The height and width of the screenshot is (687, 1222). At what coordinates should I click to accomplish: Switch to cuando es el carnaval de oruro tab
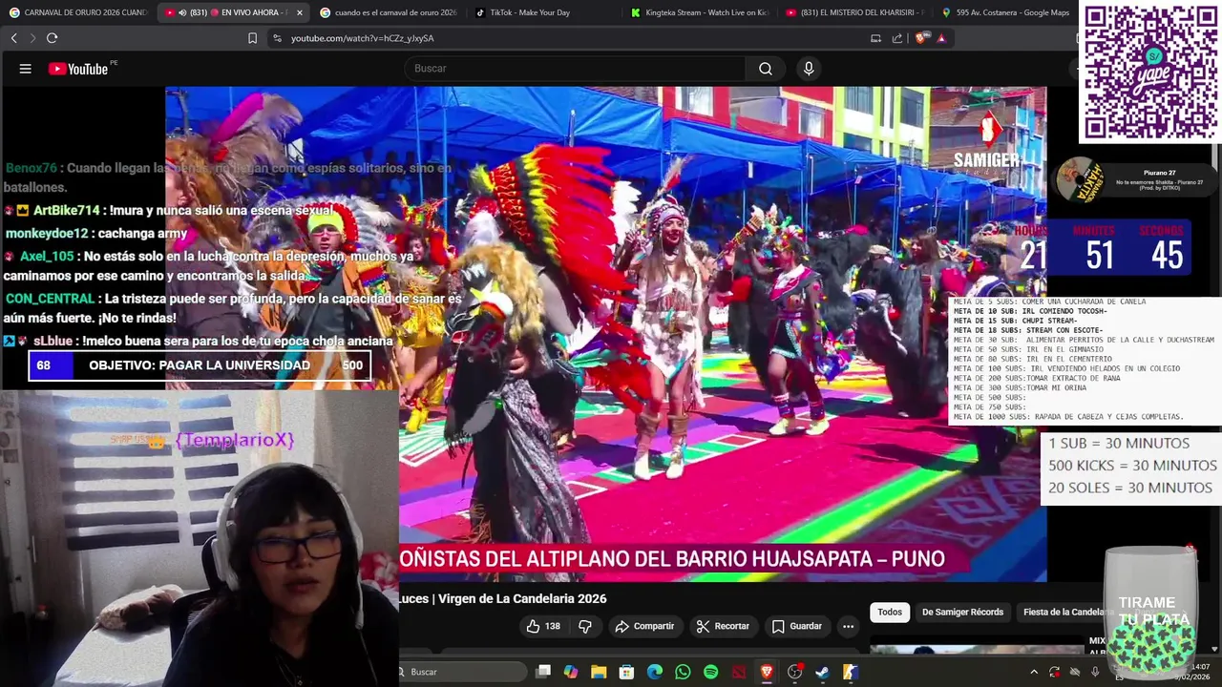pyautogui.click(x=389, y=12)
